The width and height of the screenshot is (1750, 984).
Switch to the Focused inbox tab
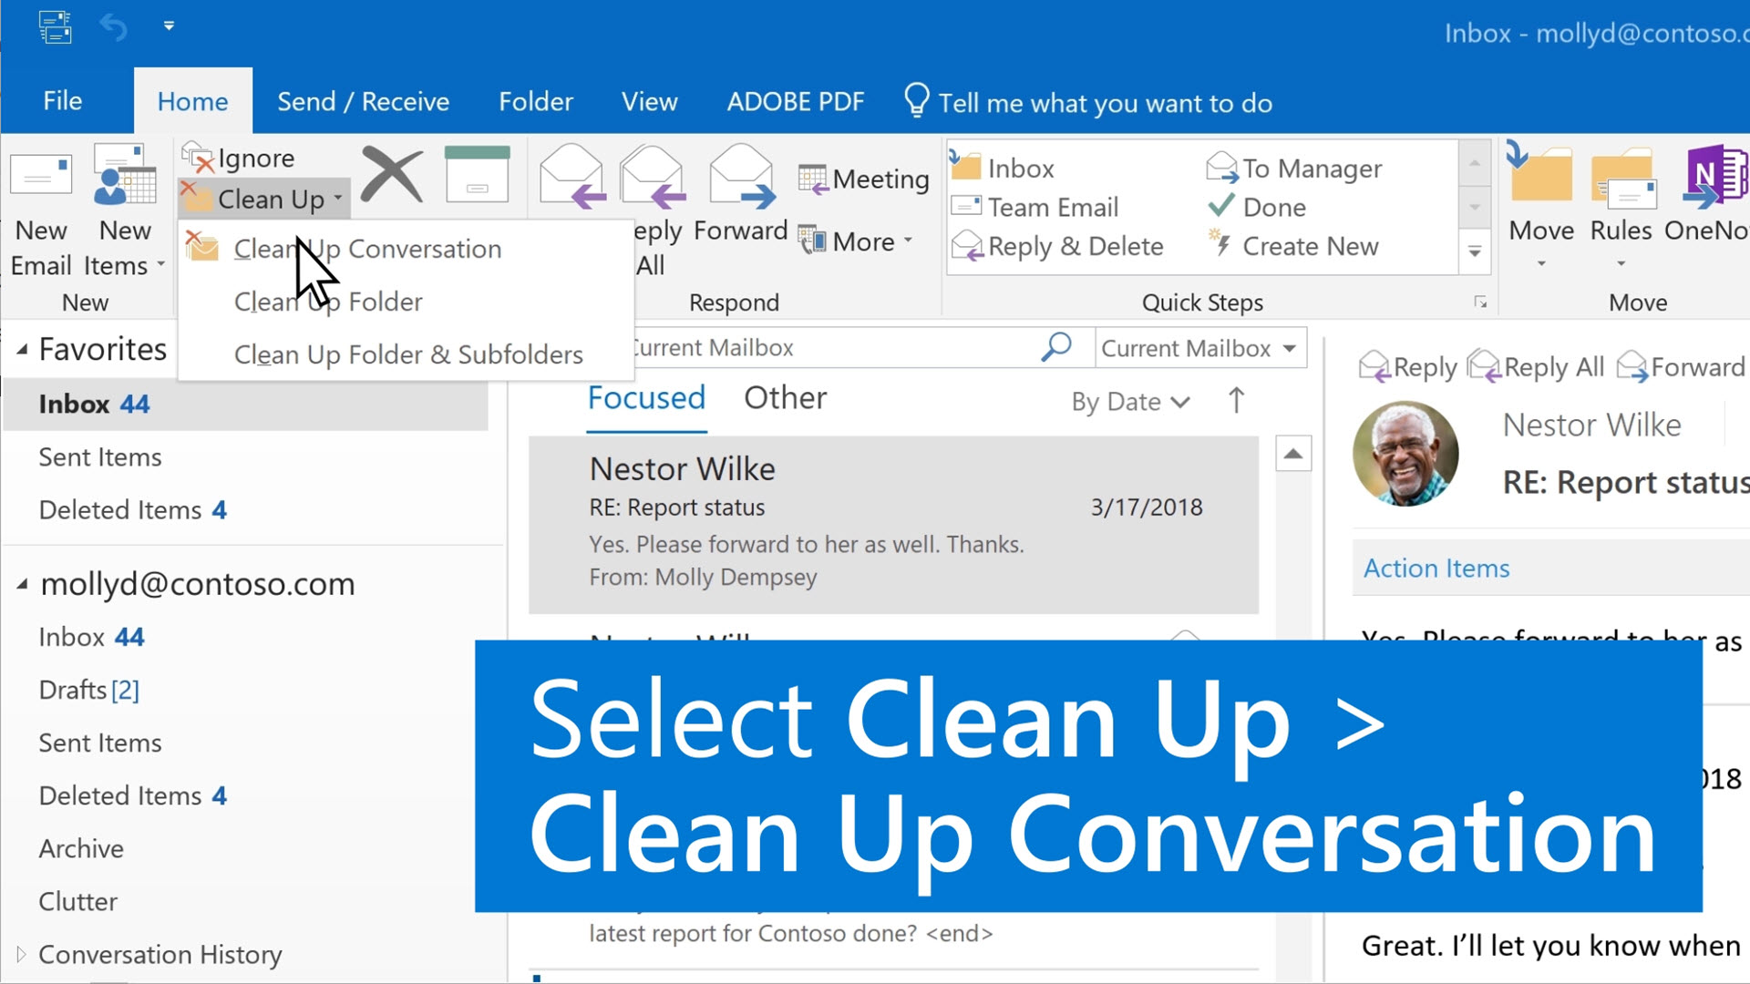(x=645, y=396)
